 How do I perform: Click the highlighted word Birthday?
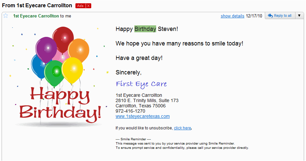[145, 29]
